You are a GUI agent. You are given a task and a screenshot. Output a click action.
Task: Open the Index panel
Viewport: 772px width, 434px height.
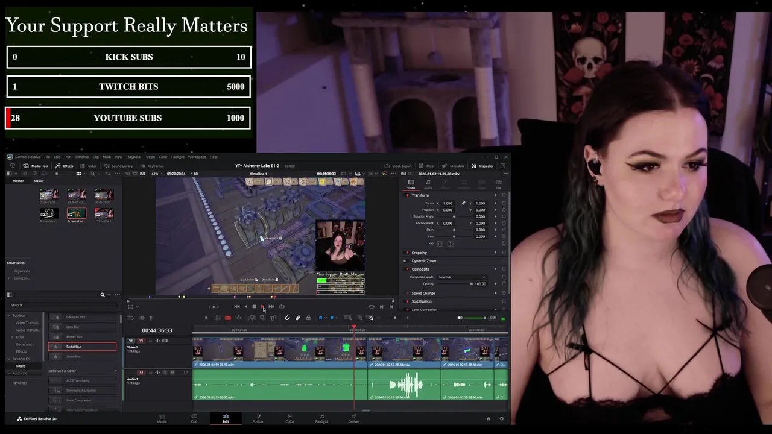pos(89,166)
